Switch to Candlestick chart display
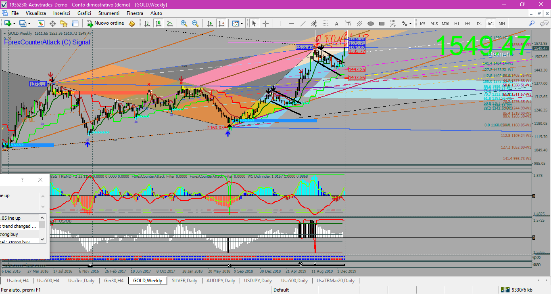Screen dimensions: 551x294 coord(159,23)
